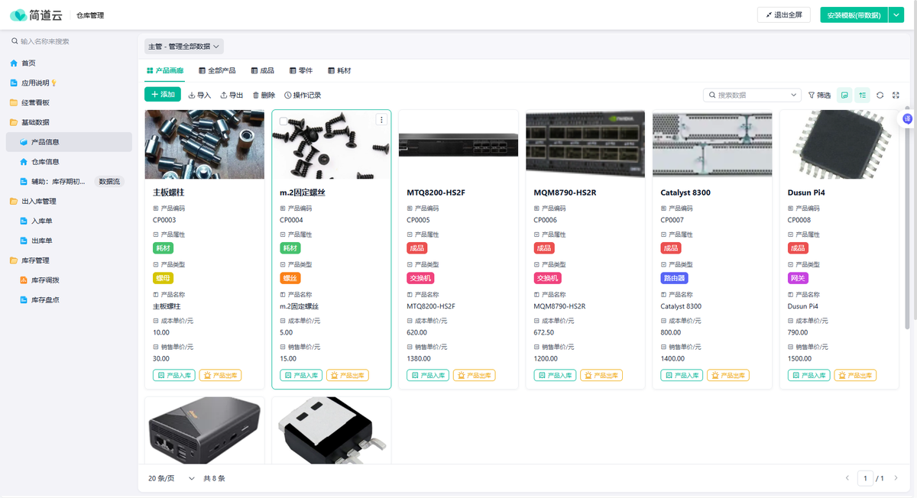Click 退出全屏 button
The width and height of the screenshot is (917, 498).
coord(784,15)
